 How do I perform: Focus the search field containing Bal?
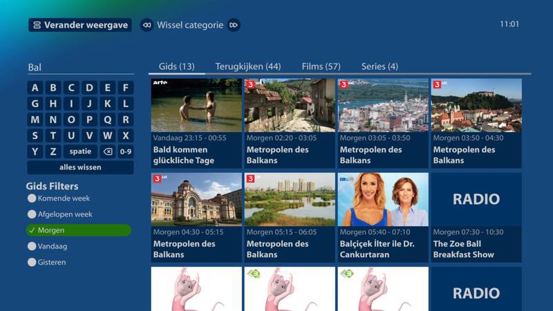(x=80, y=68)
